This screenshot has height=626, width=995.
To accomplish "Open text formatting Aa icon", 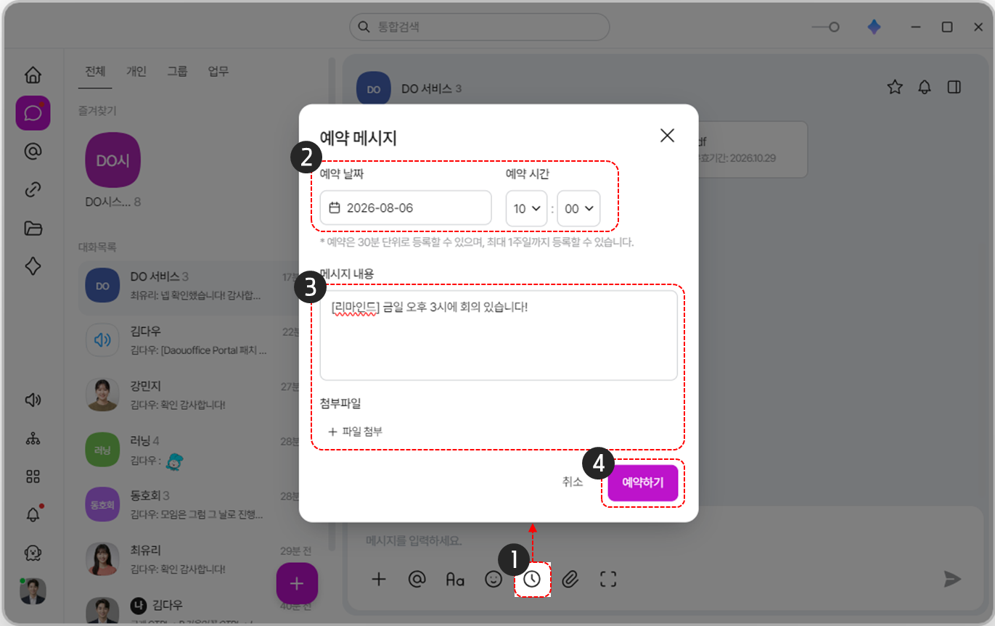I will pos(455,579).
